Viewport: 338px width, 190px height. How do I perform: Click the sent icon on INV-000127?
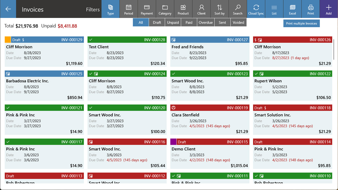(173, 40)
